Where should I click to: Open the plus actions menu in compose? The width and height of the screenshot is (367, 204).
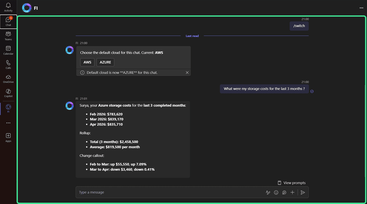[x=292, y=192]
